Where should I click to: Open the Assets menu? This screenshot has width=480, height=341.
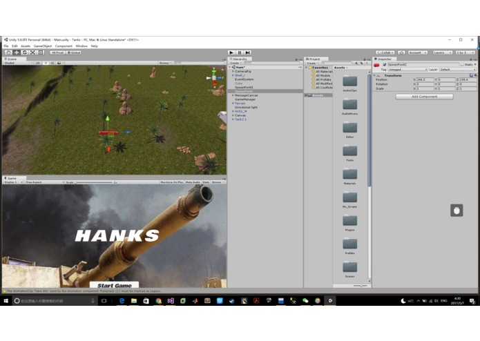pos(26,46)
